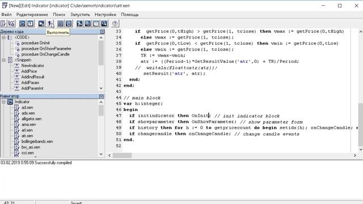This screenshot has width=363, height=204.
Task: Click editor horizontal scroll left arrow
Action: tap(109, 155)
